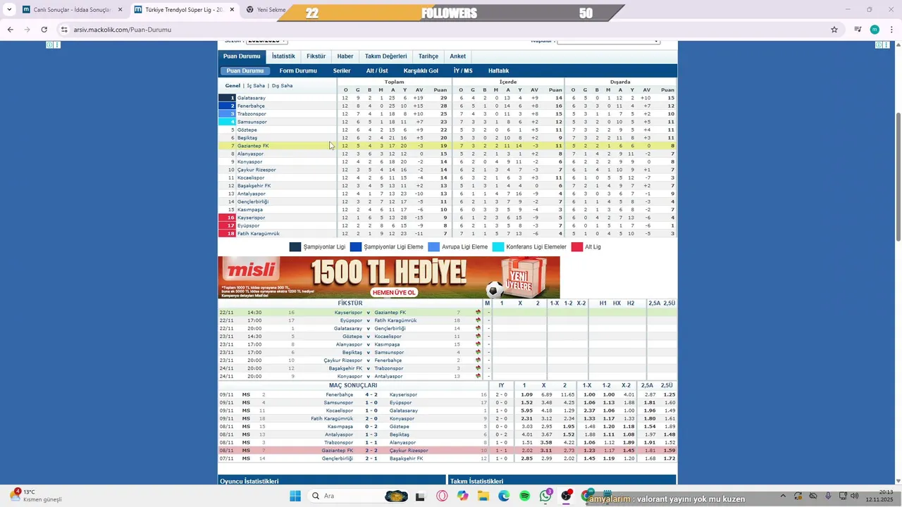Open the weather widget showing 13°C
Screen dimensions: 902x507
coord(35,496)
